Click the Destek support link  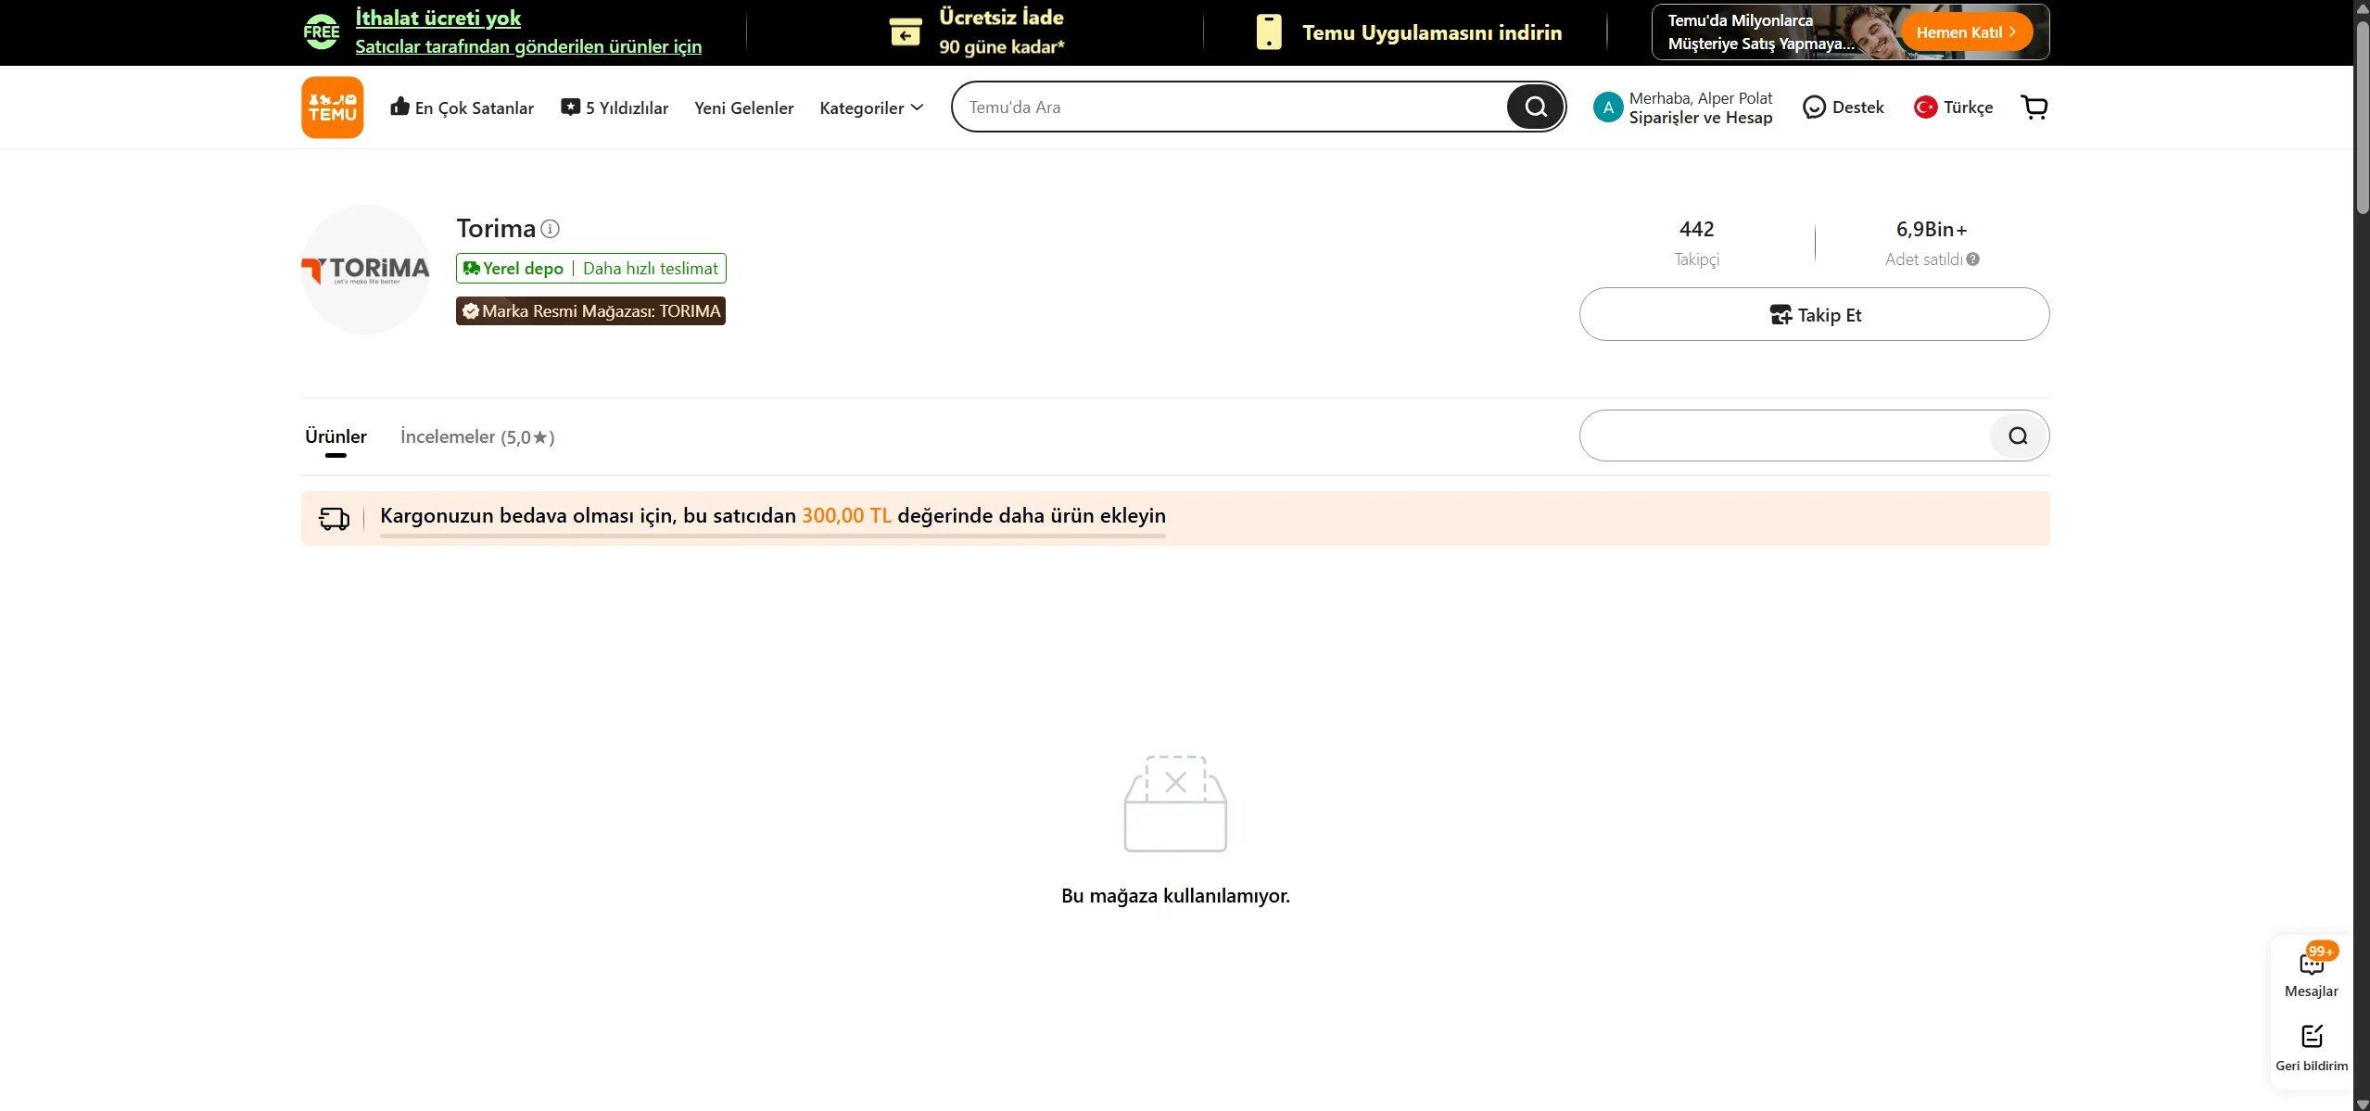1844,107
